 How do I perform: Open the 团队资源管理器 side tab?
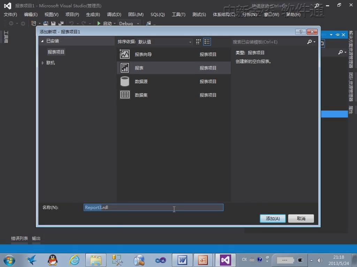click(351, 87)
